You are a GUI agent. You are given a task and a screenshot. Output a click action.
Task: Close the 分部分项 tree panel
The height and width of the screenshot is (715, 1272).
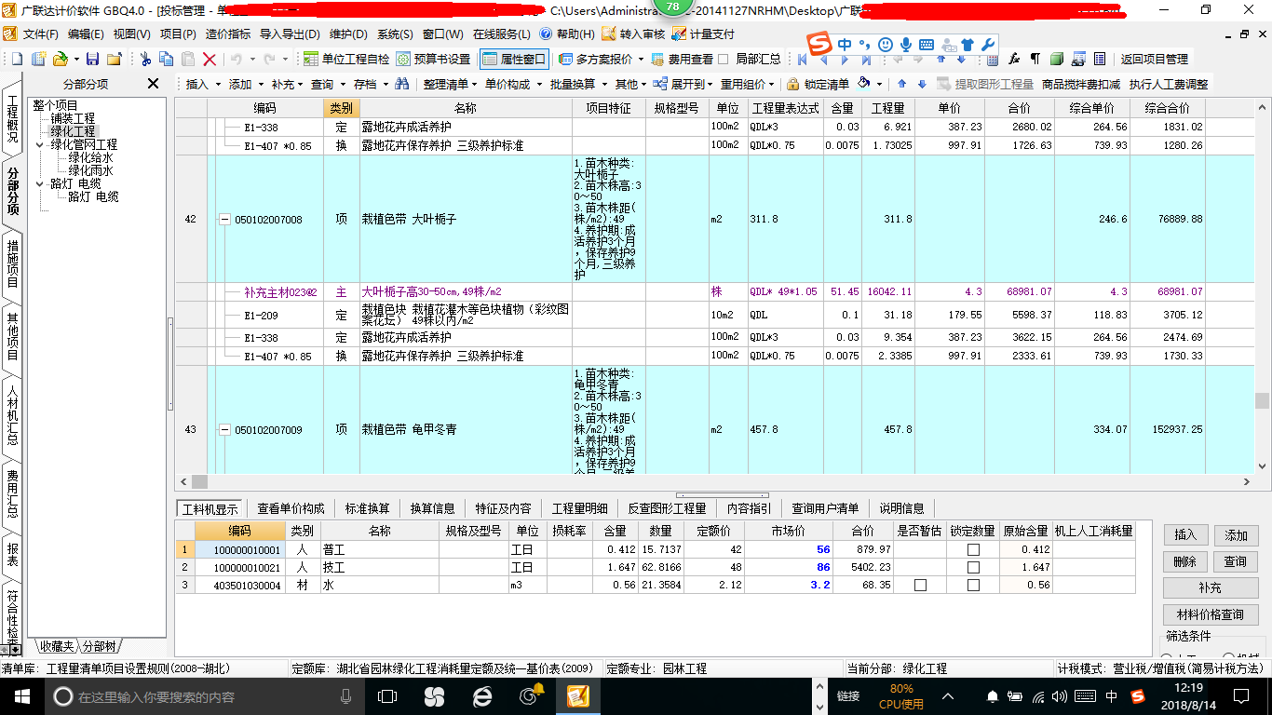click(x=153, y=84)
